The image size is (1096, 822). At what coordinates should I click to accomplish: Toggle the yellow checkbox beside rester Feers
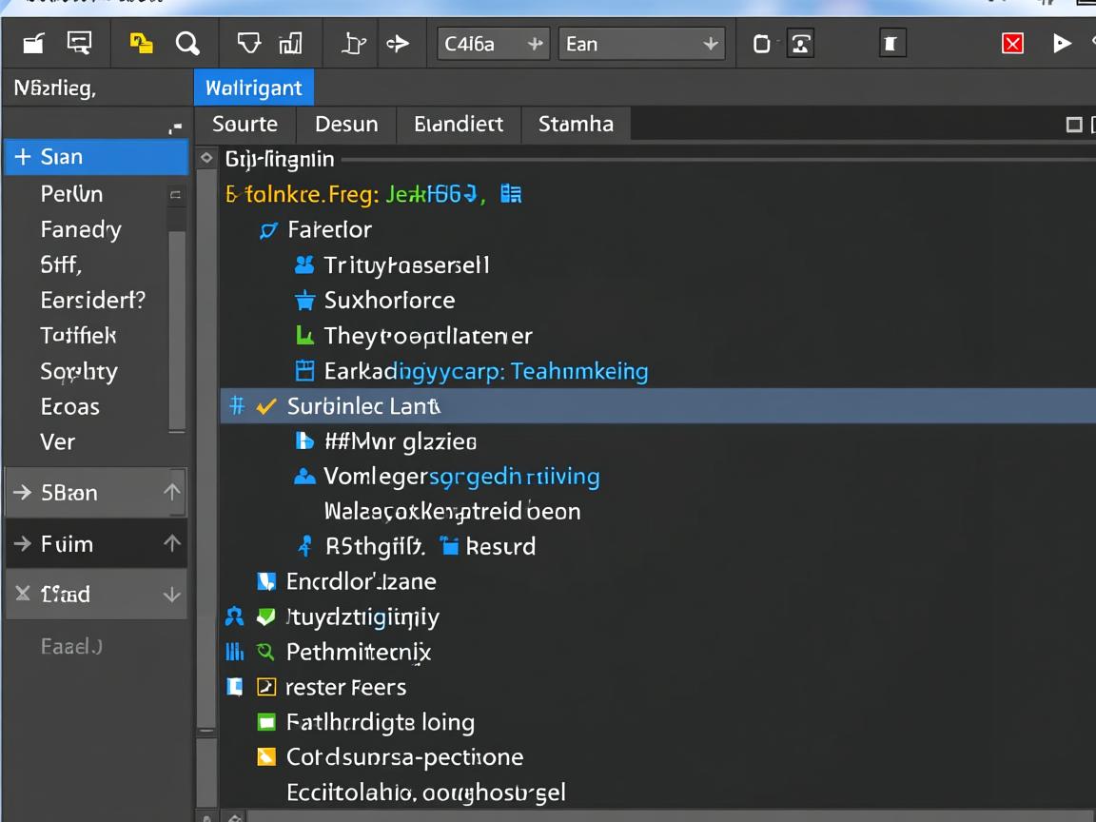[x=266, y=687]
